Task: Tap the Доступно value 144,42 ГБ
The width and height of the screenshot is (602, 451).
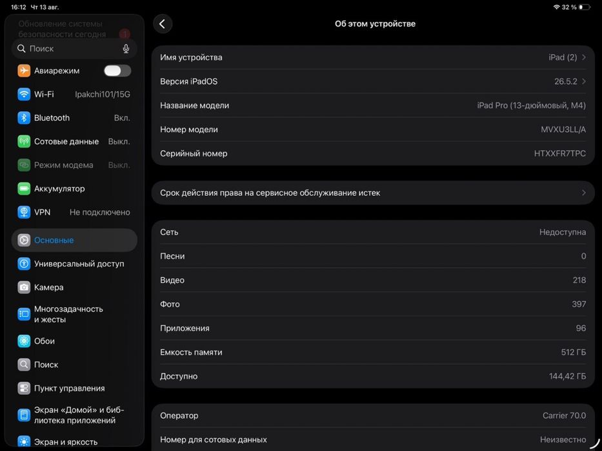Action: pyautogui.click(x=567, y=376)
